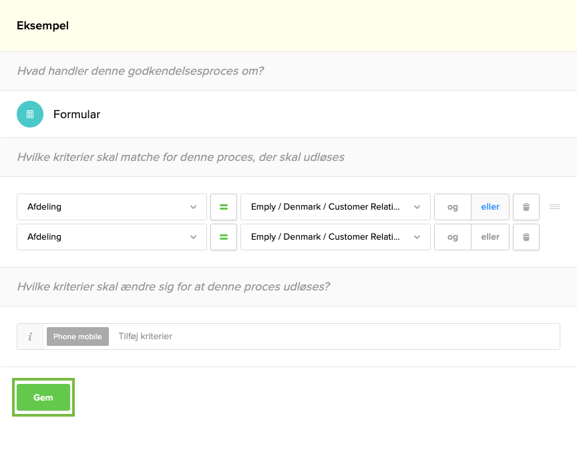Image resolution: width=577 pixels, height=452 pixels.
Task: Expand first row Emply / Denmark value dropdown
Action: click(x=335, y=207)
